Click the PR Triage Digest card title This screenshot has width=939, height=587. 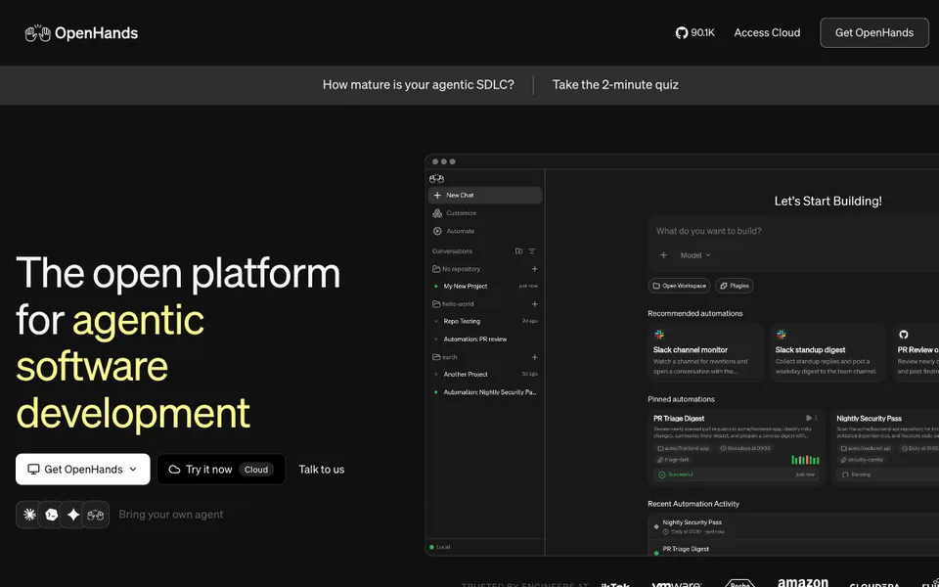coord(679,418)
